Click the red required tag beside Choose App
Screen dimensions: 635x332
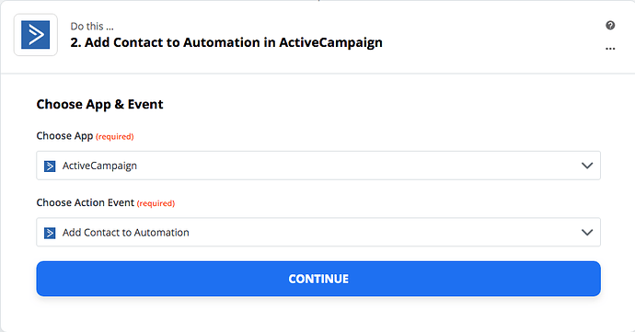[115, 137]
